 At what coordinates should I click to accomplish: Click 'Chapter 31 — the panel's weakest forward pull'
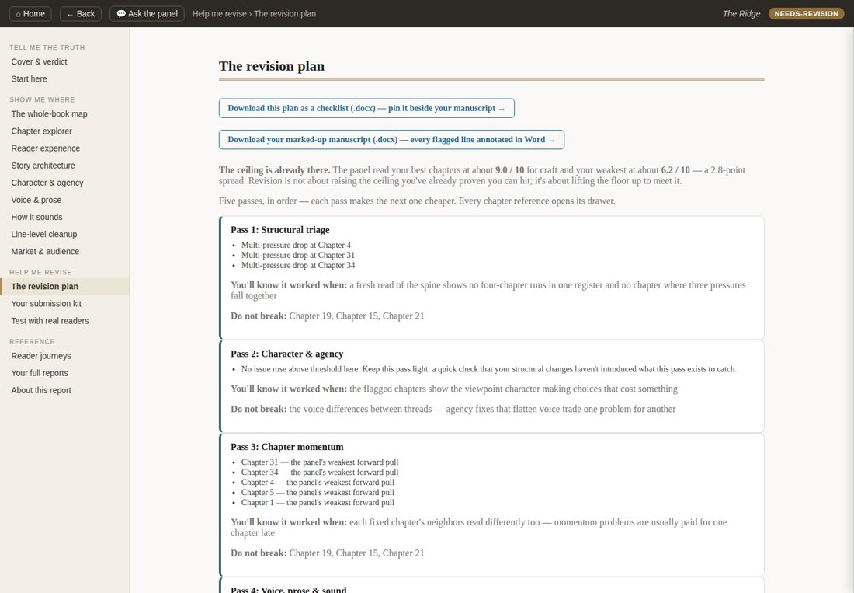[320, 462]
